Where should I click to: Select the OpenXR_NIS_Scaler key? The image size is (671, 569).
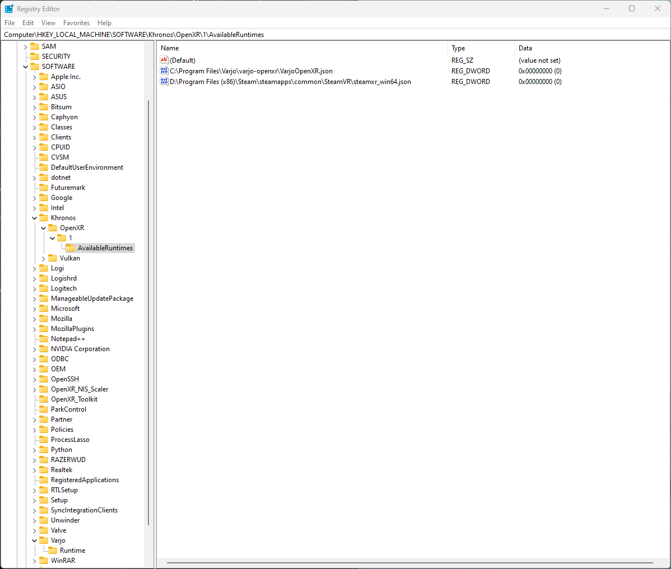point(80,389)
